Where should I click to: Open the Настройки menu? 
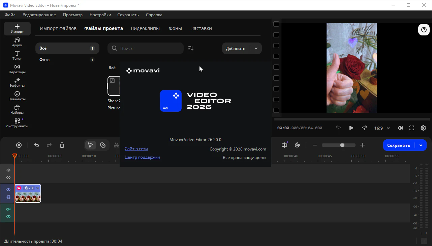100,15
